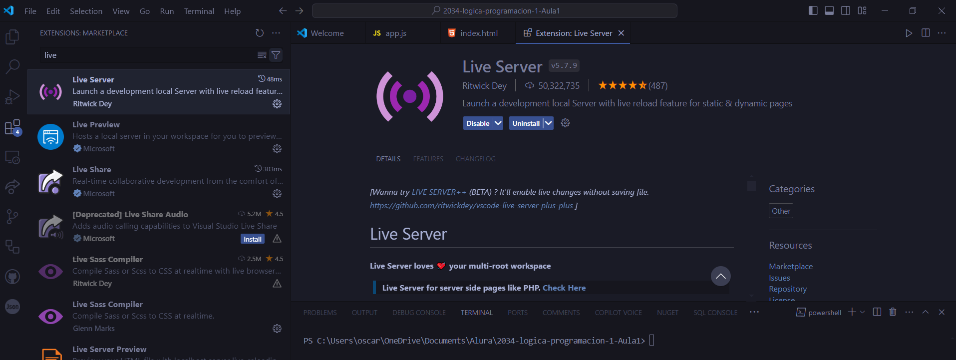This screenshot has width=956, height=360.
Task: Click the extension details vertical scrollbar
Action: pos(751,185)
